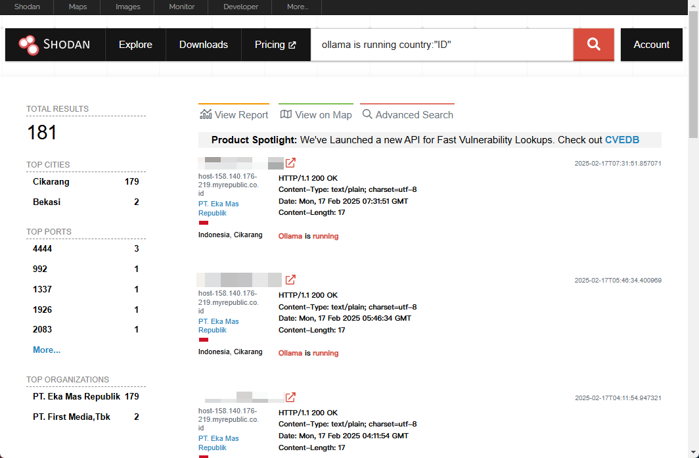Open the Explore navigation item
The width and height of the screenshot is (699, 458).
pyautogui.click(x=135, y=45)
